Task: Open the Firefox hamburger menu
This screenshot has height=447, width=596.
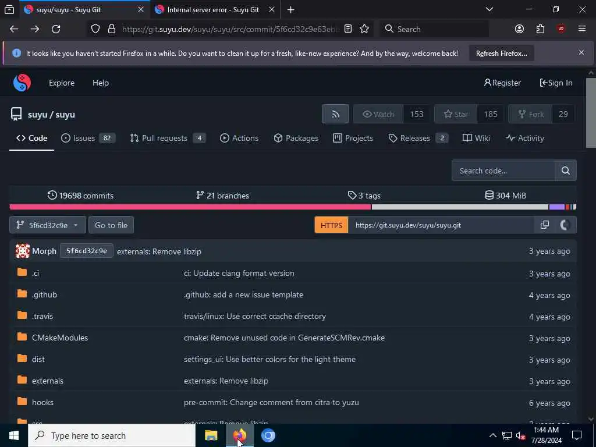Action: 581,29
